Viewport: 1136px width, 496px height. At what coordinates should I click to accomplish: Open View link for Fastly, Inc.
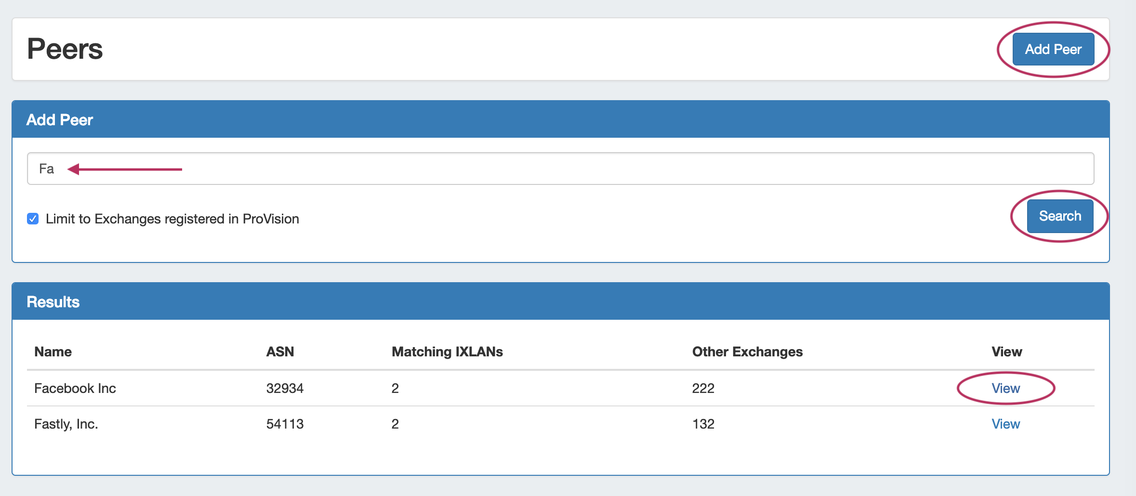(1005, 424)
